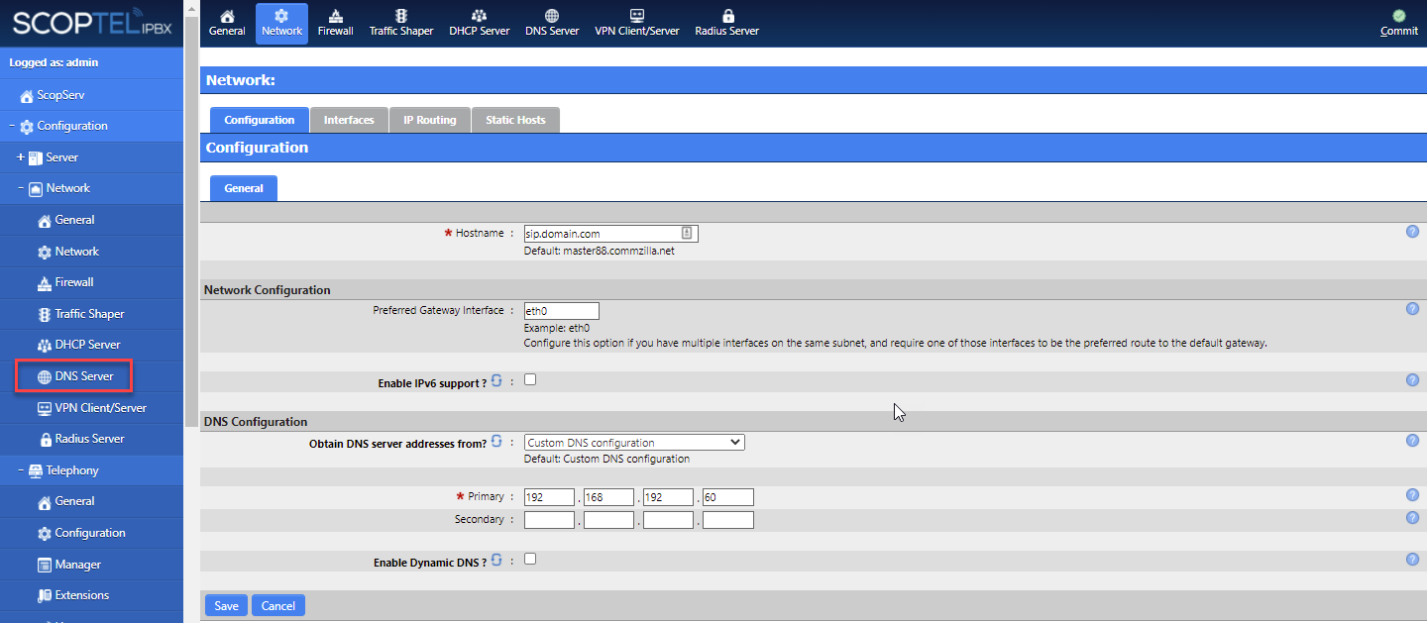1427x623 pixels.
Task: Open Firewall from the top toolbar
Action: click(336, 24)
